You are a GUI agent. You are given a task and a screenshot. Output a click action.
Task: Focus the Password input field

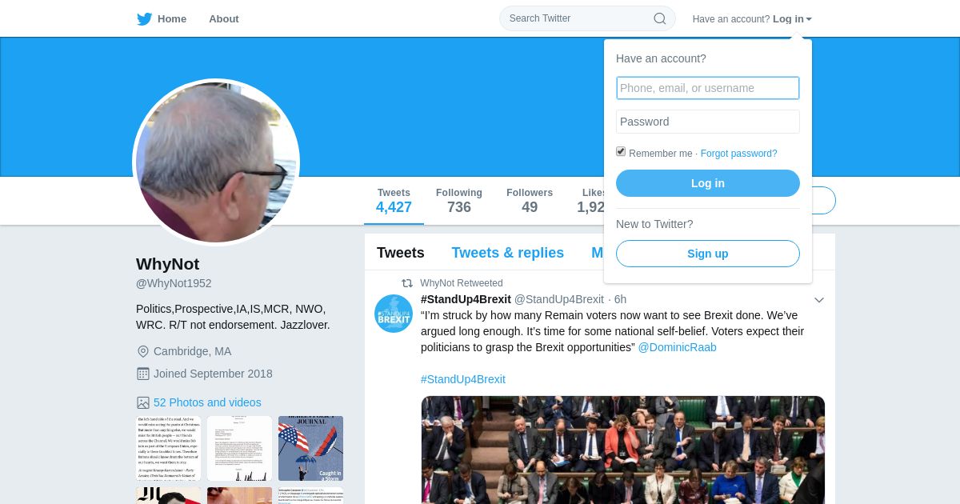(x=708, y=122)
